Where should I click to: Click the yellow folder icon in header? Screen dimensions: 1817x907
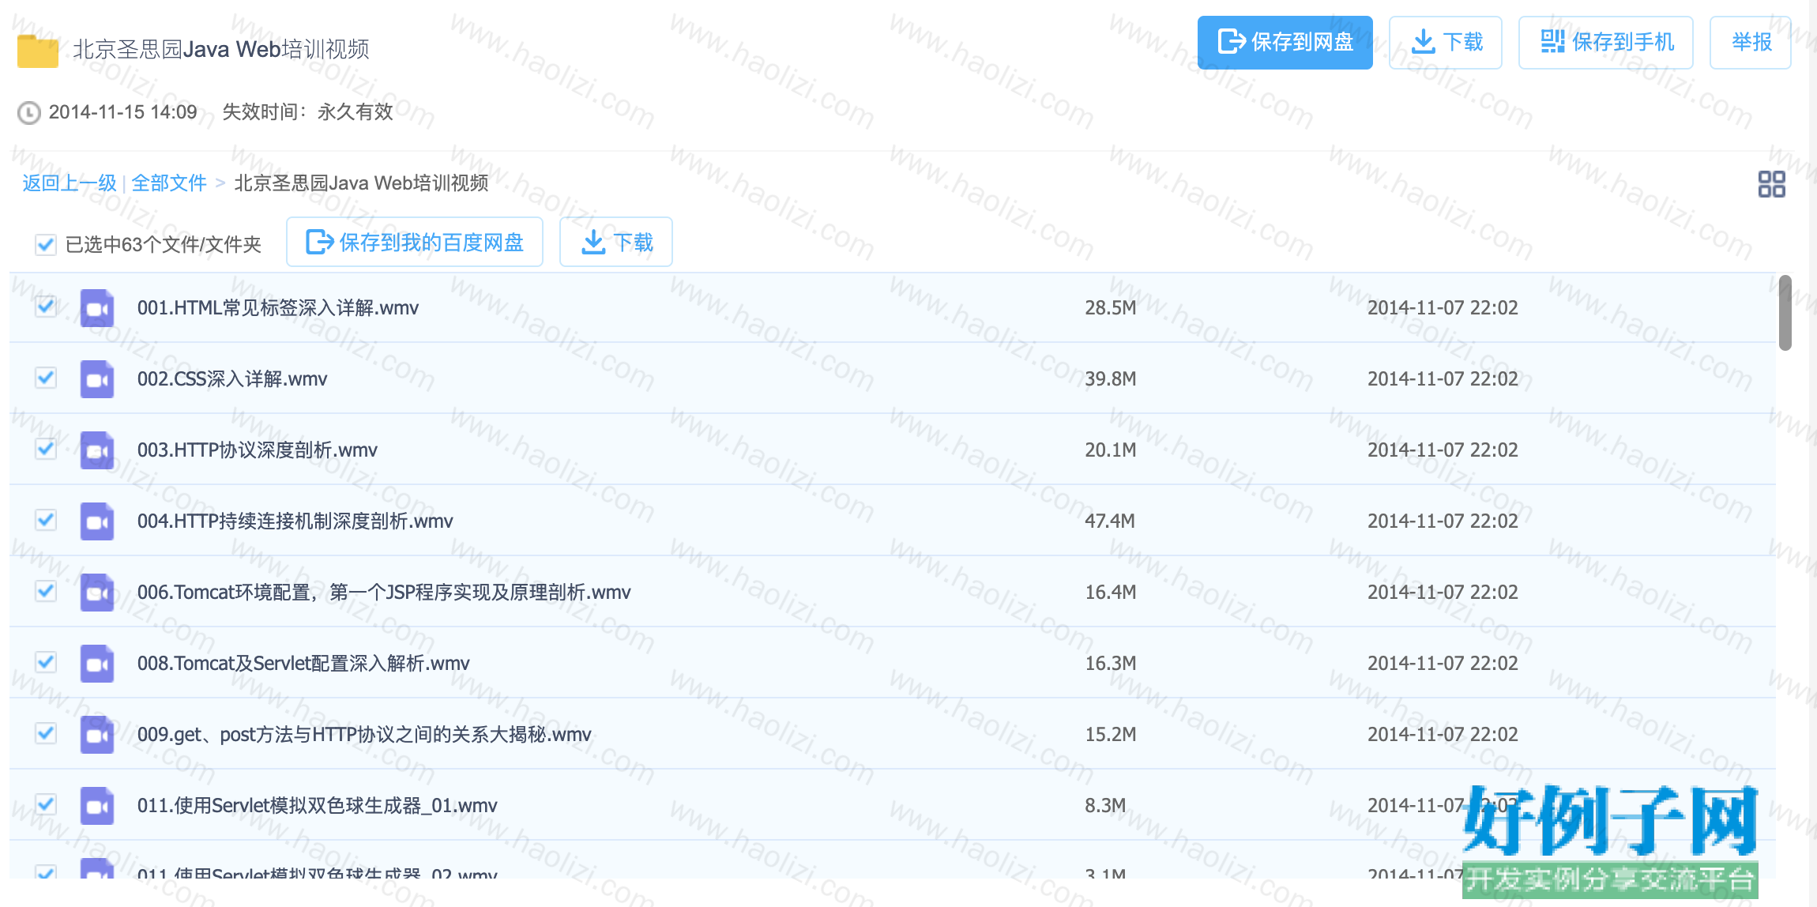[38, 51]
